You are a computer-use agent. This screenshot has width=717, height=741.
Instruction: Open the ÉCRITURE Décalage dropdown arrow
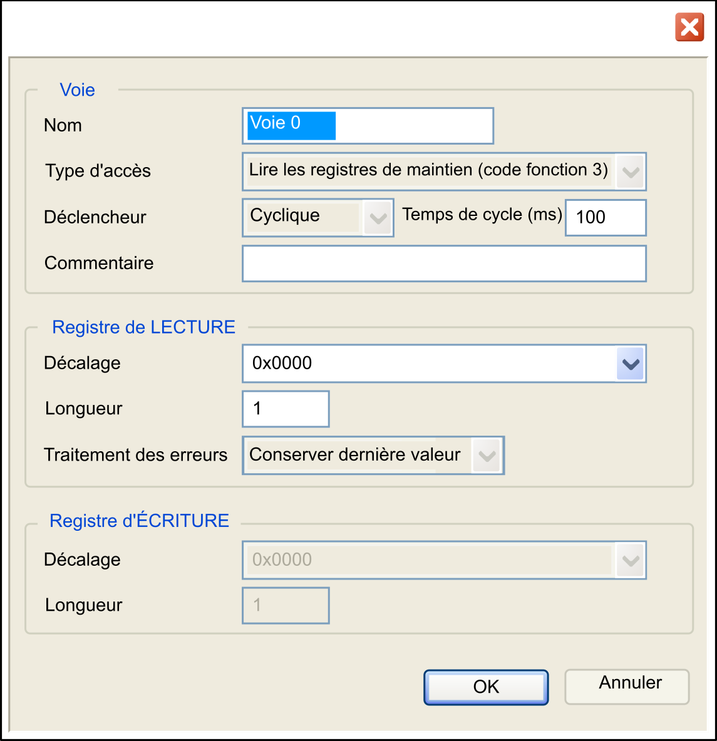[631, 561]
